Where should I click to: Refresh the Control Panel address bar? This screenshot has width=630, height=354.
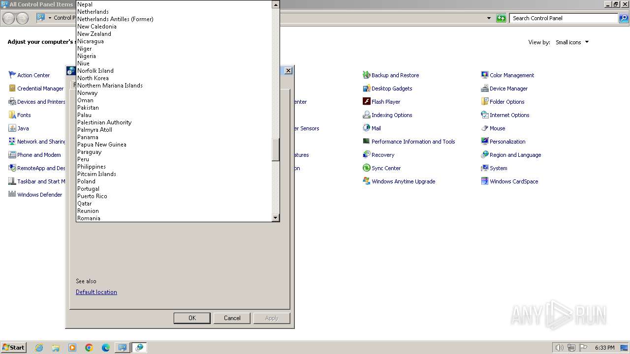click(x=501, y=18)
